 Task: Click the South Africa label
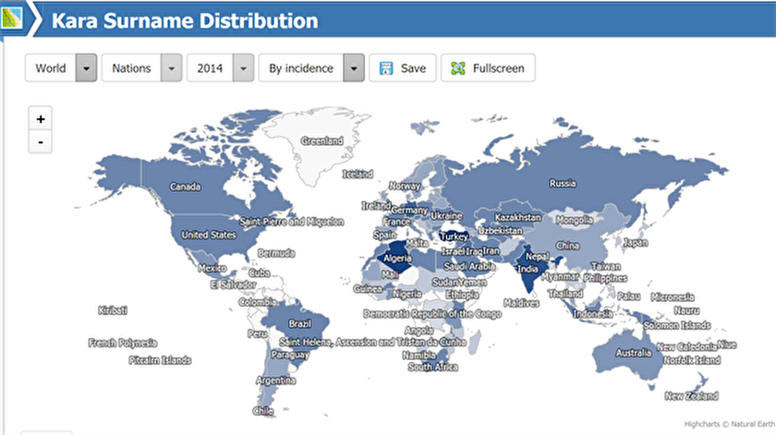[432, 368]
